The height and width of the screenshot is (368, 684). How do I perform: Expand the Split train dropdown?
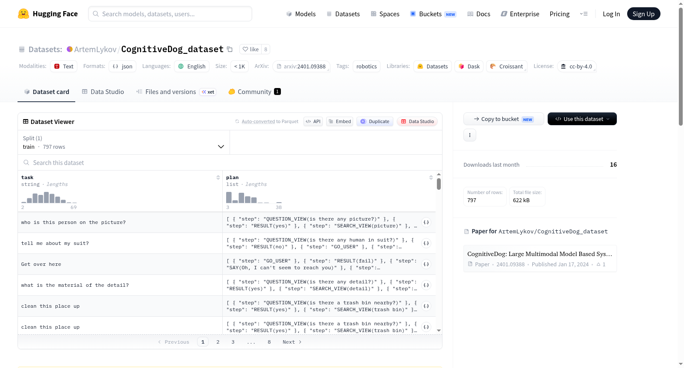pyautogui.click(x=124, y=142)
